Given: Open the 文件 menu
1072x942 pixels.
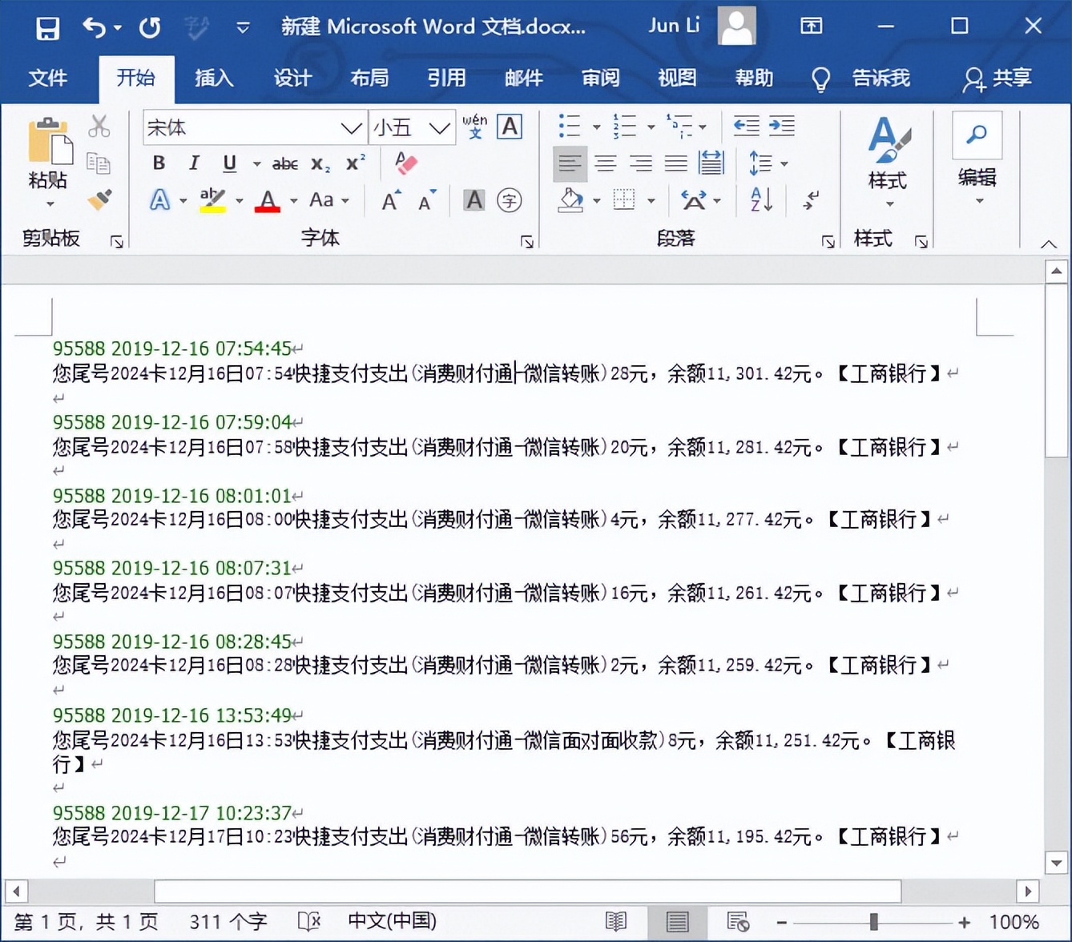Looking at the screenshot, I should pyautogui.click(x=49, y=78).
